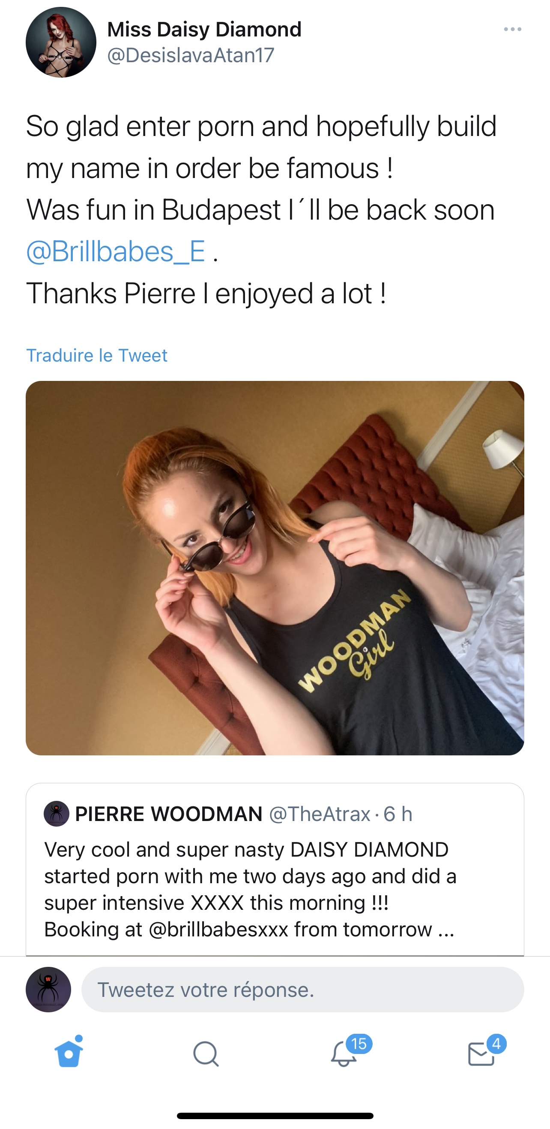This screenshot has width=550, height=1129.
Task: Open the @Brillbabes_E mention link
Action: click(116, 251)
